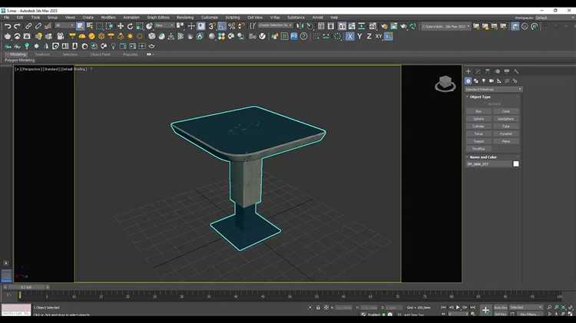576x323 pixels.
Task: Activate the Select and Move tool
Action: coord(121,26)
